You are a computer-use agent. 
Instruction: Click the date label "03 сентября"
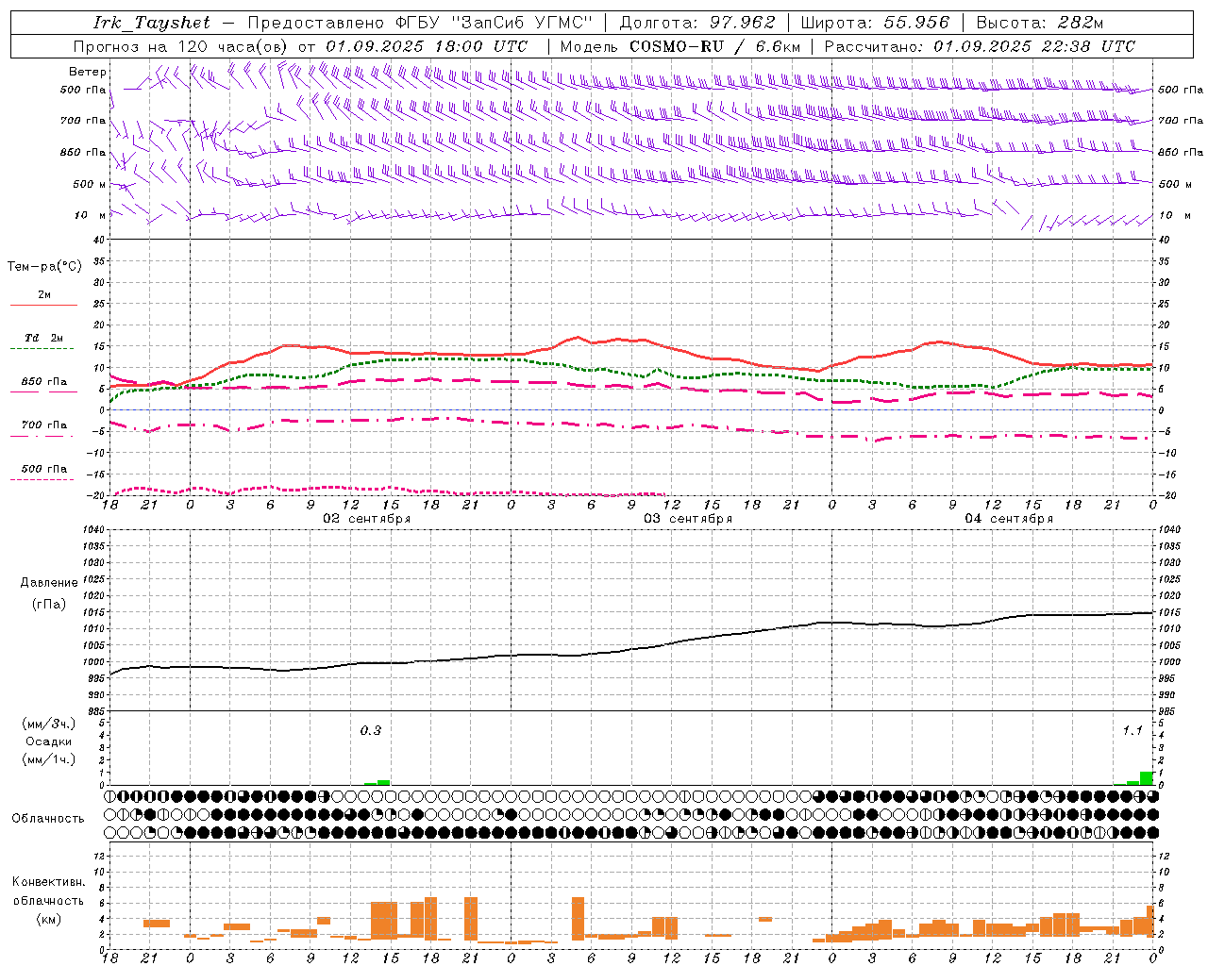(688, 519)
